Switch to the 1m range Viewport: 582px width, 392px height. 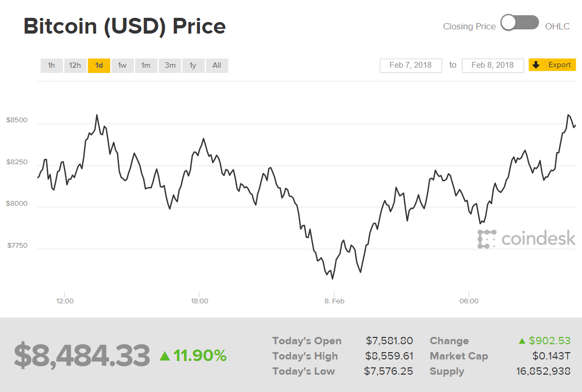(x=146, y=66)
